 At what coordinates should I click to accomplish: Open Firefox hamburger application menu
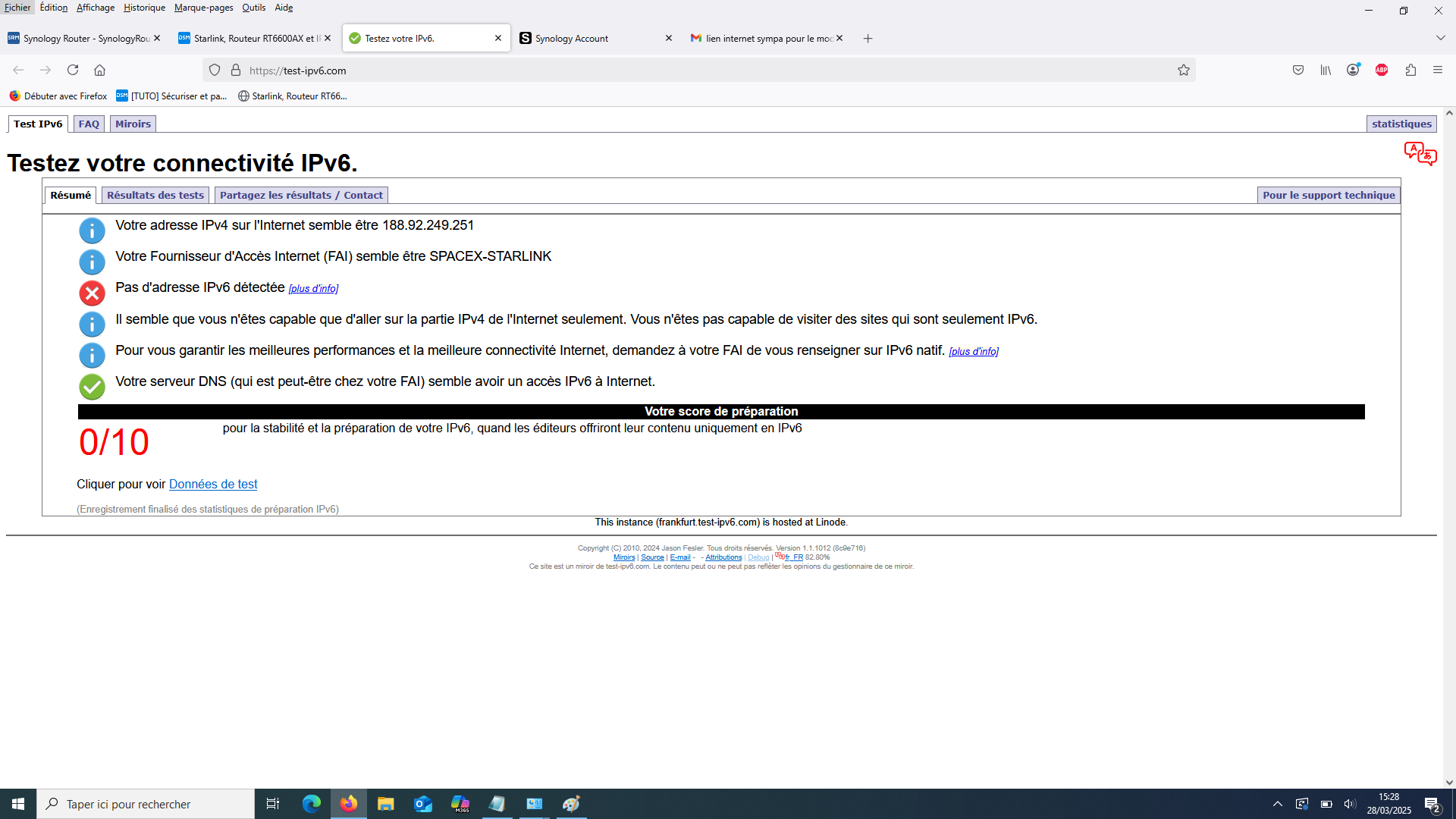pos(1438,70)
